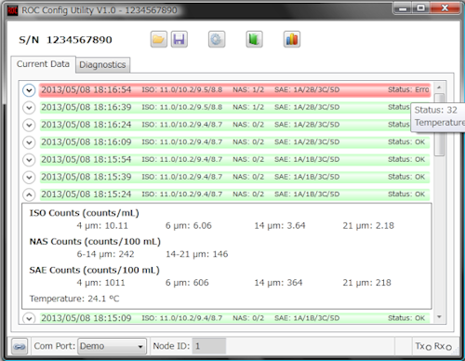Screen dimensions: 465x361
Task: Save data using the floppy disk icon
Action: (179, 39)
